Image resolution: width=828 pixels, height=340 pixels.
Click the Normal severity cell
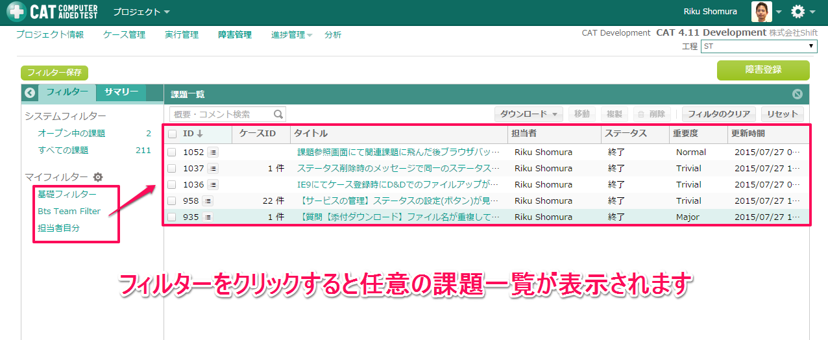point(691,152)
